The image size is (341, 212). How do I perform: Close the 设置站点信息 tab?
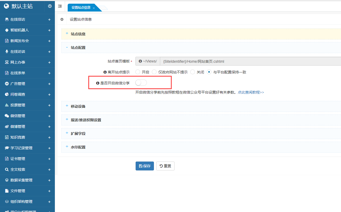[x=94, y=8]
